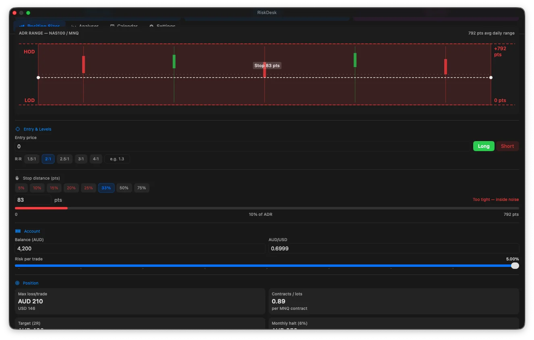The height and width of the screenshot is (340, 534).
Task: Set stop distance to 25% of ADR
Action: [x=89, y=188]
